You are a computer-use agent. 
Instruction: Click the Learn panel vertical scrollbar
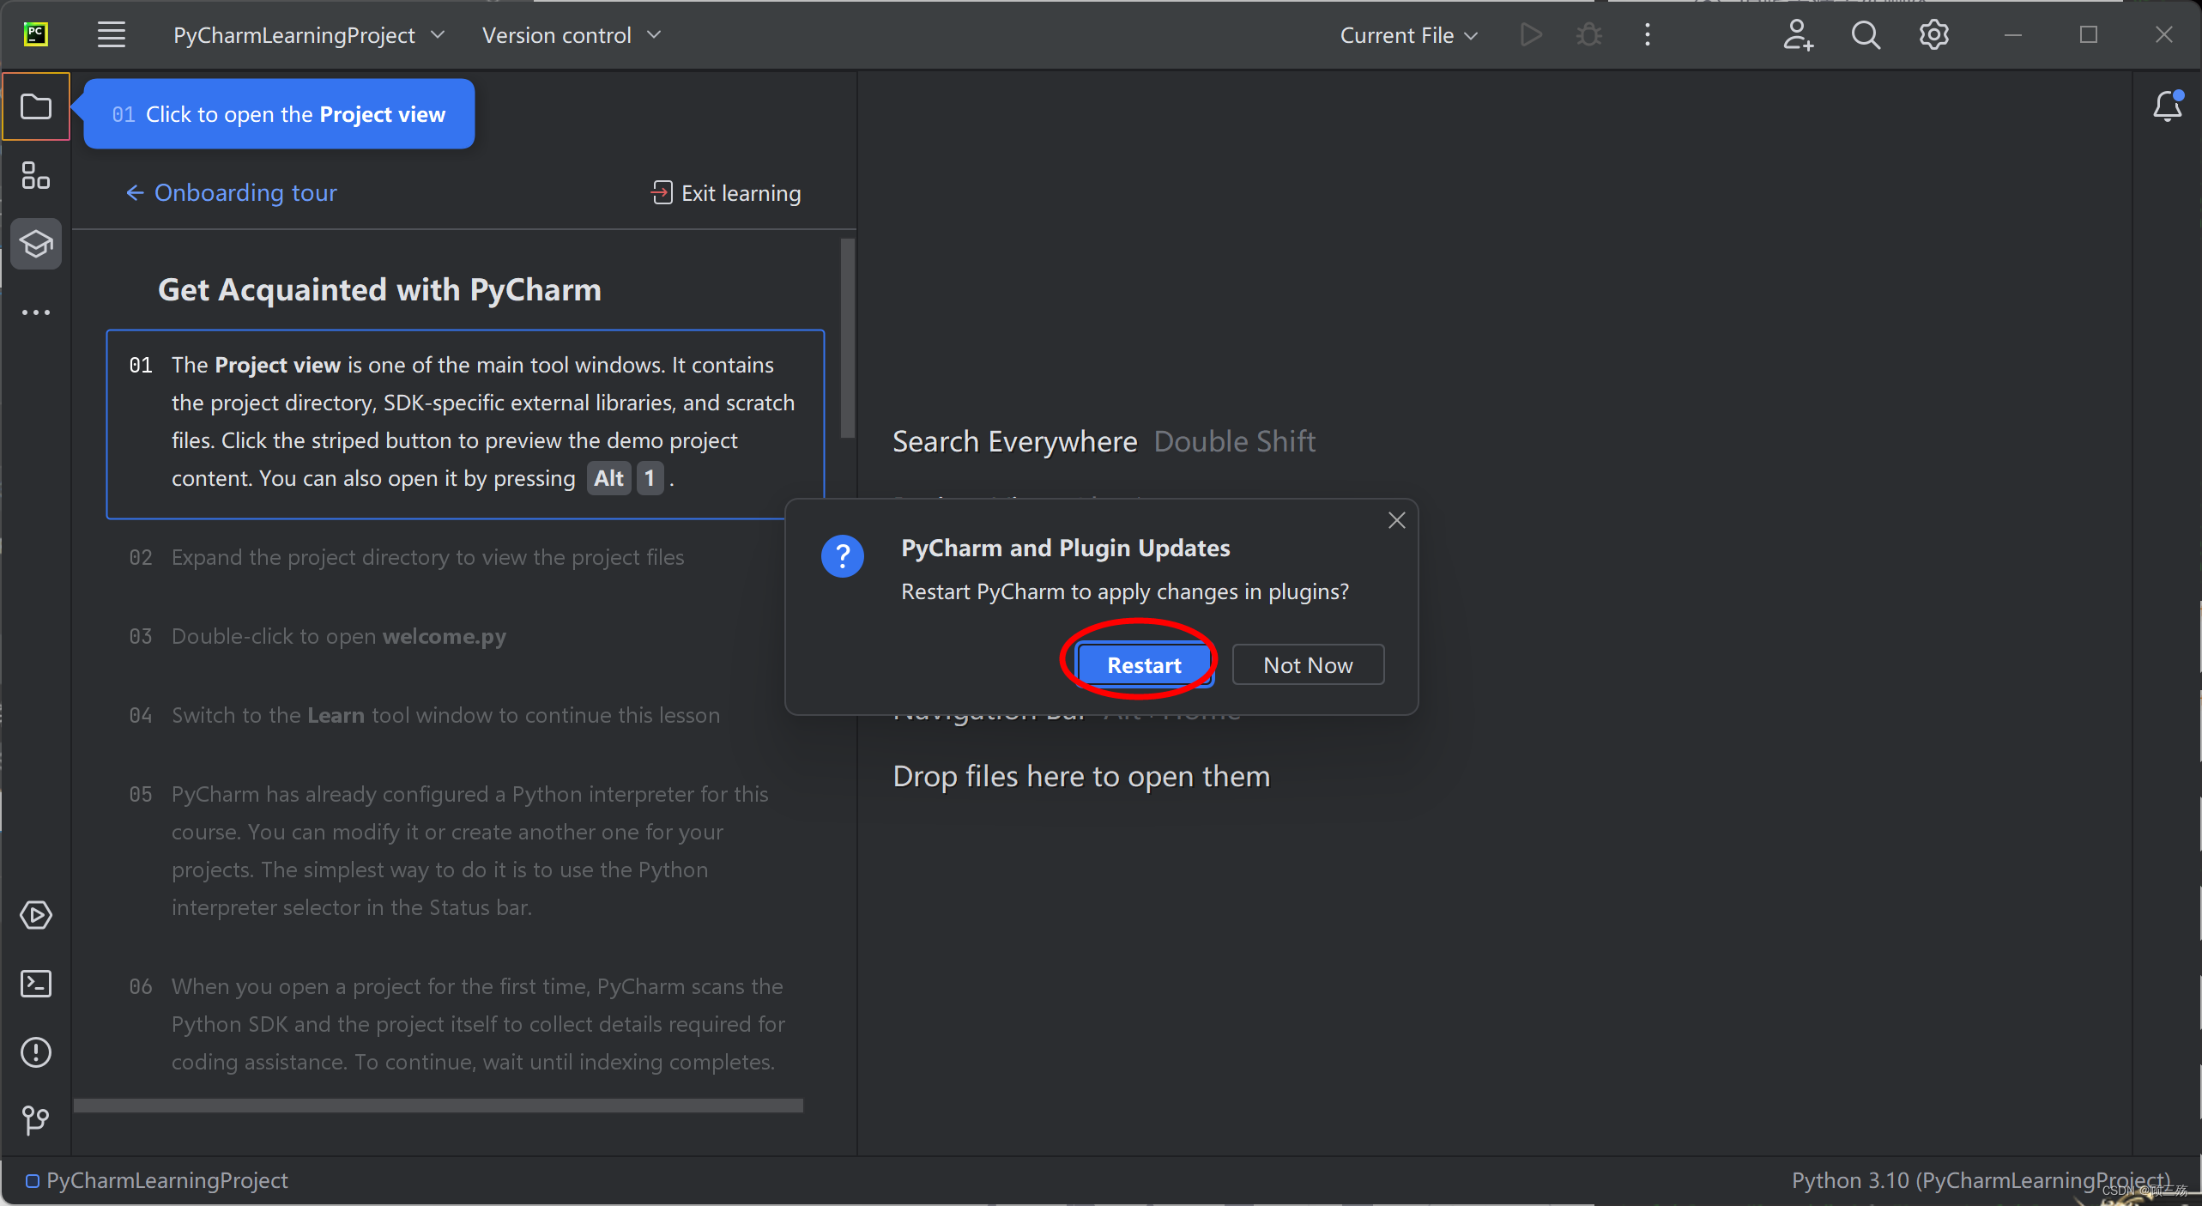point(847,338)
